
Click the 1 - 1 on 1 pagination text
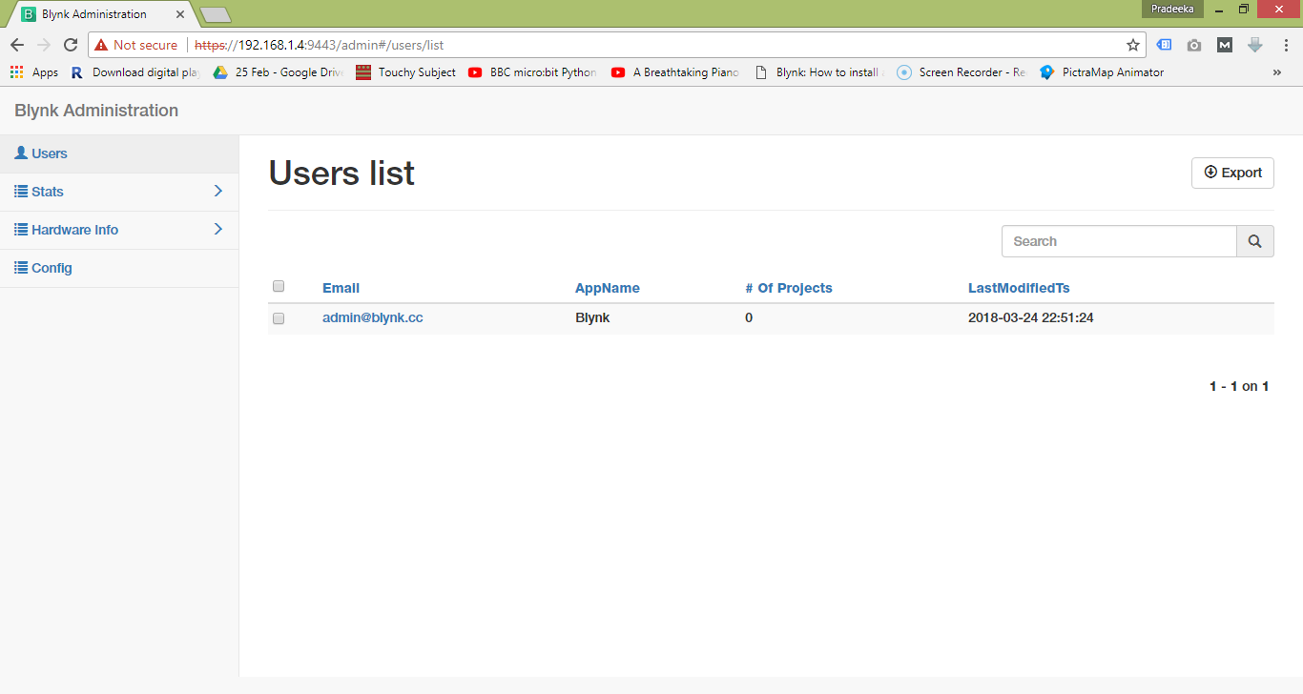click(1239, 386)
